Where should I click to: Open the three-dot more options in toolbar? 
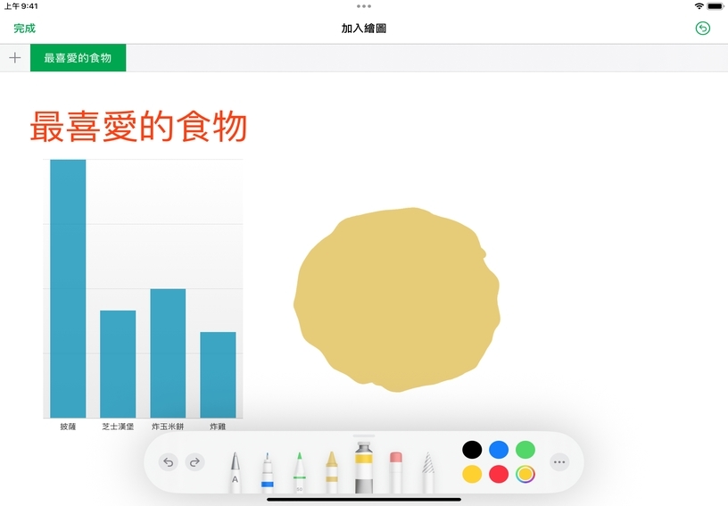559,462
